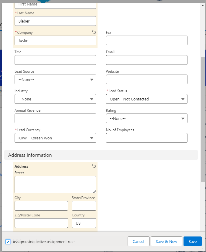Click the Street text area
This screenshot has height=252, width=206.
55,184
